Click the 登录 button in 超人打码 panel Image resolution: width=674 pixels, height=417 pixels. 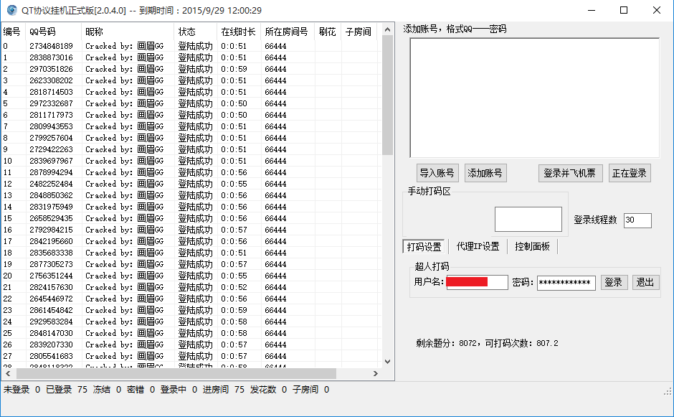click(614, 282)
